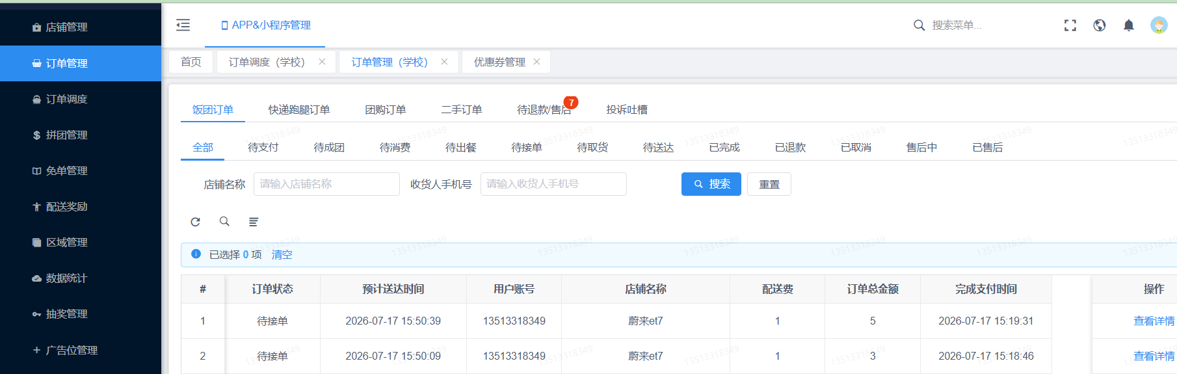Close the 订单调度 (学校) tab
Screen dimensions: 1177x374
click(x=322, y=62)
